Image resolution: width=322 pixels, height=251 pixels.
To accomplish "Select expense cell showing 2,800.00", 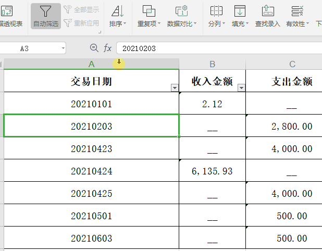I will click(x=284, y=126).
